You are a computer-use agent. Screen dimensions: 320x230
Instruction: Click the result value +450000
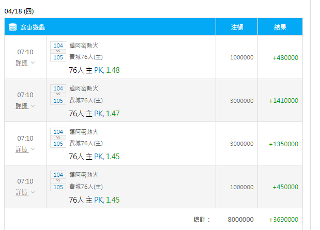tap(285, 187)
